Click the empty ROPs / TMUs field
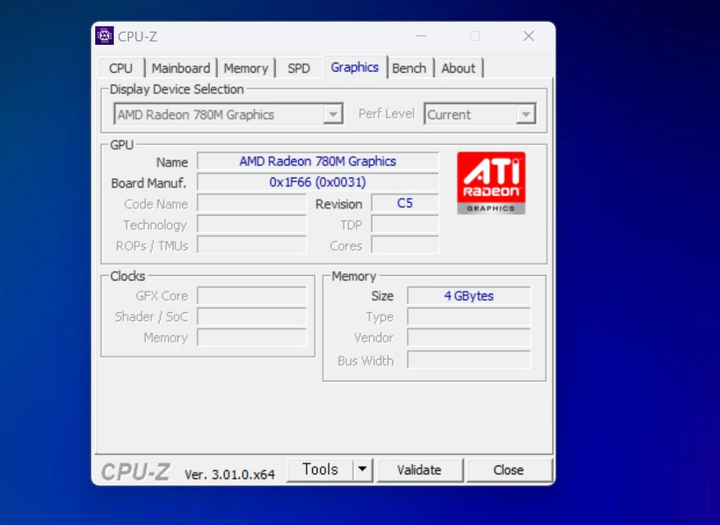This screenshot has width=720, height=525. click(x=252, y=245)
